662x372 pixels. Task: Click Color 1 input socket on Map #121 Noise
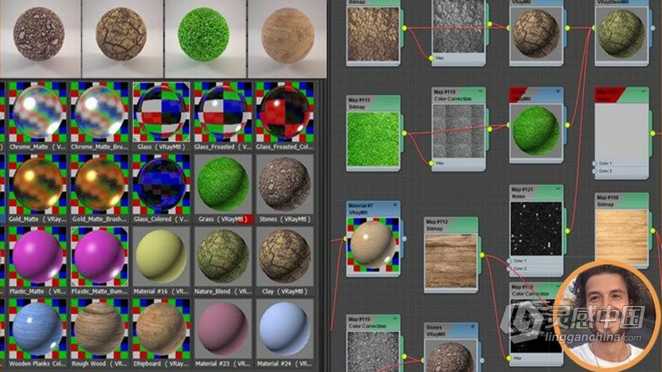509,260
